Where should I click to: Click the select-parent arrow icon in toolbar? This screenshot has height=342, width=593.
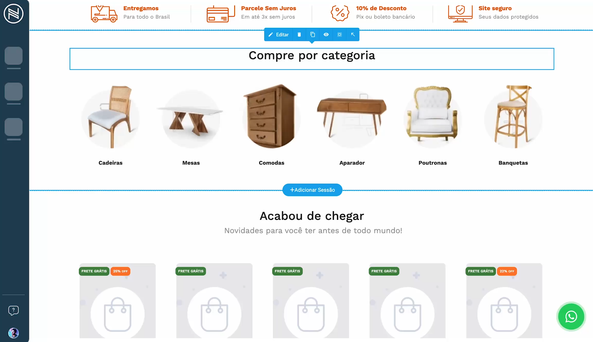coord(353,35)
